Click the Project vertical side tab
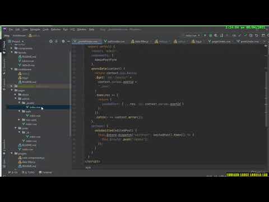 pos(4,47)
